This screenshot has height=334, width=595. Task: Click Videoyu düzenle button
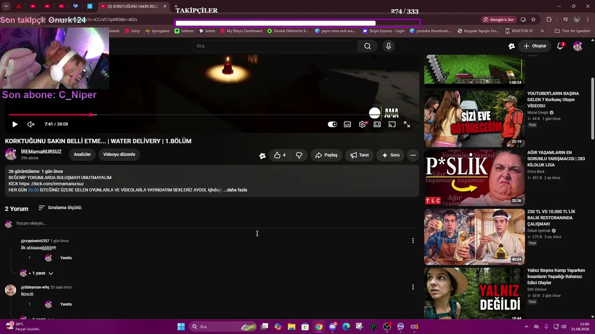point(119,154)
